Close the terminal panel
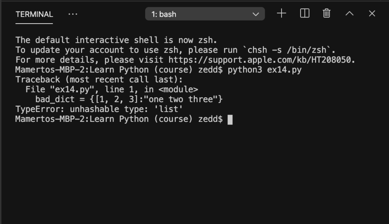Screen dimensions: 389x224 click(x=372, y=13)
